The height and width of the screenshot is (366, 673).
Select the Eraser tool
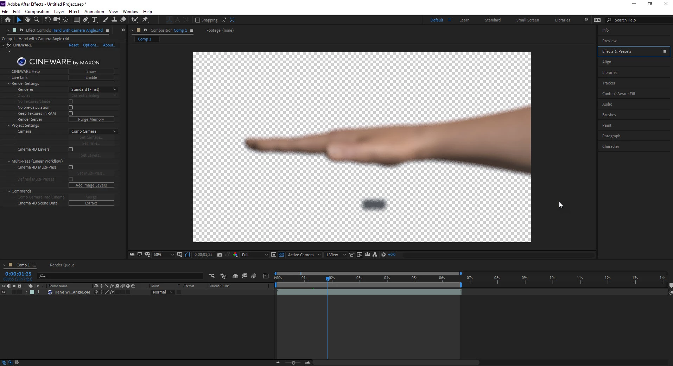[123, 20]
